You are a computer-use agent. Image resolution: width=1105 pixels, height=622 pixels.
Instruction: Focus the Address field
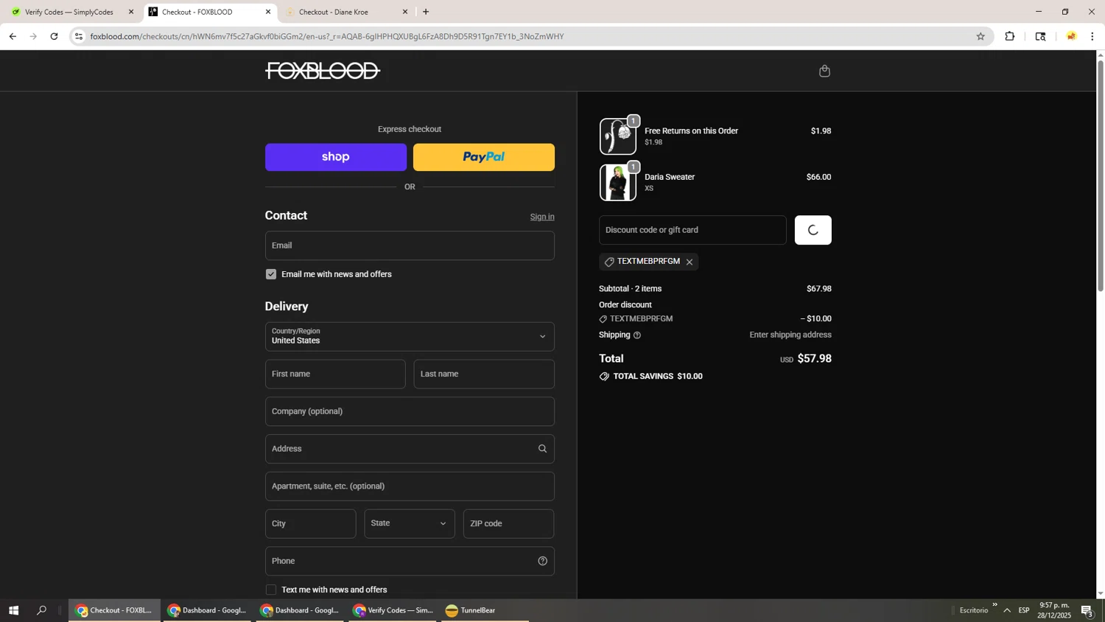[x=410, y=449]
